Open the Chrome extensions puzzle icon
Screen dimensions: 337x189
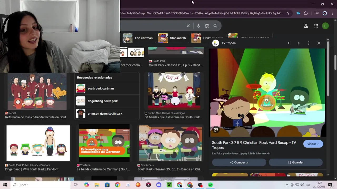click(x=306, y=13)
